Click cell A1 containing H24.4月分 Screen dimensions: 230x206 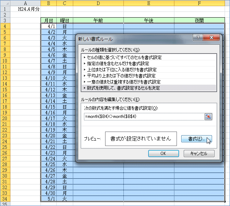[x=25, y=9]
